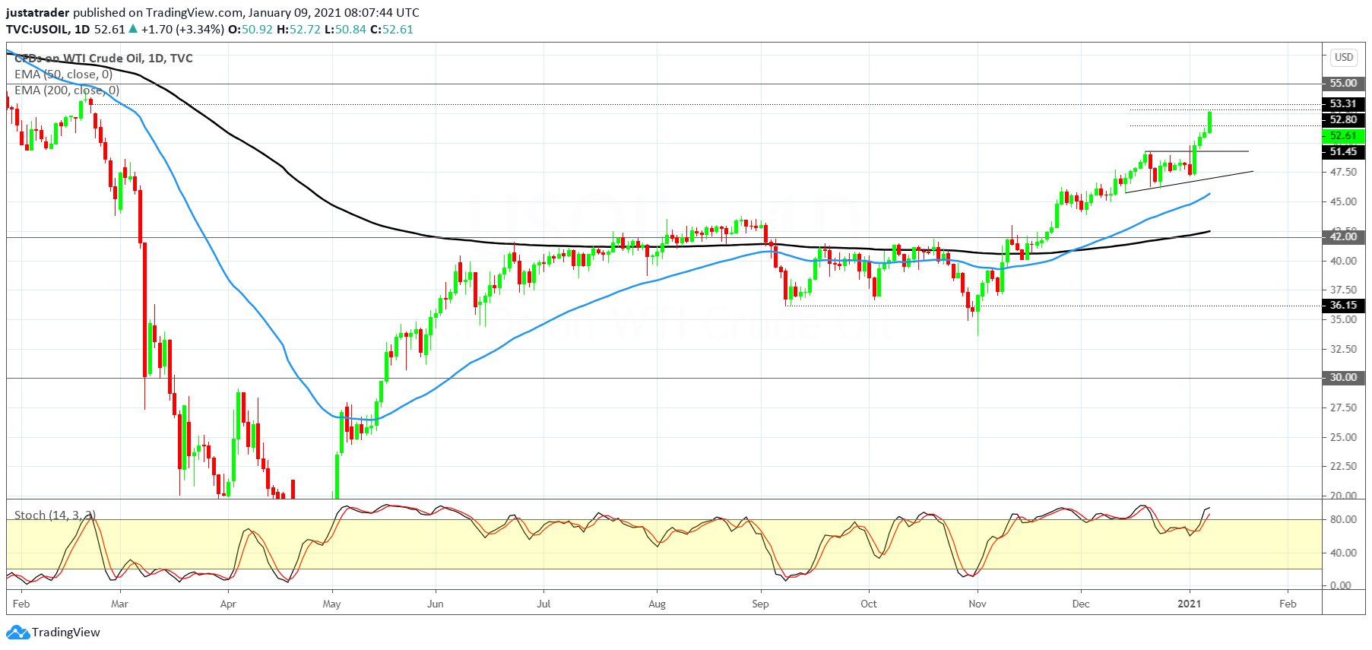Click the L:50.84 low value in header
The height and width of the screenshot is (650, 1372).
coord(345,30)
